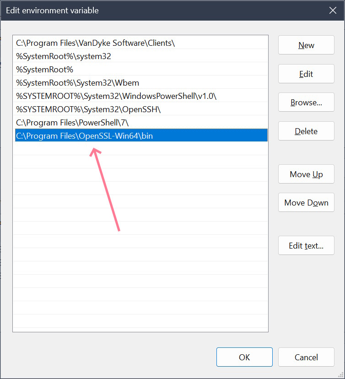Move the selected entry down
The image size is (345, 379).
tap(306, 203)
